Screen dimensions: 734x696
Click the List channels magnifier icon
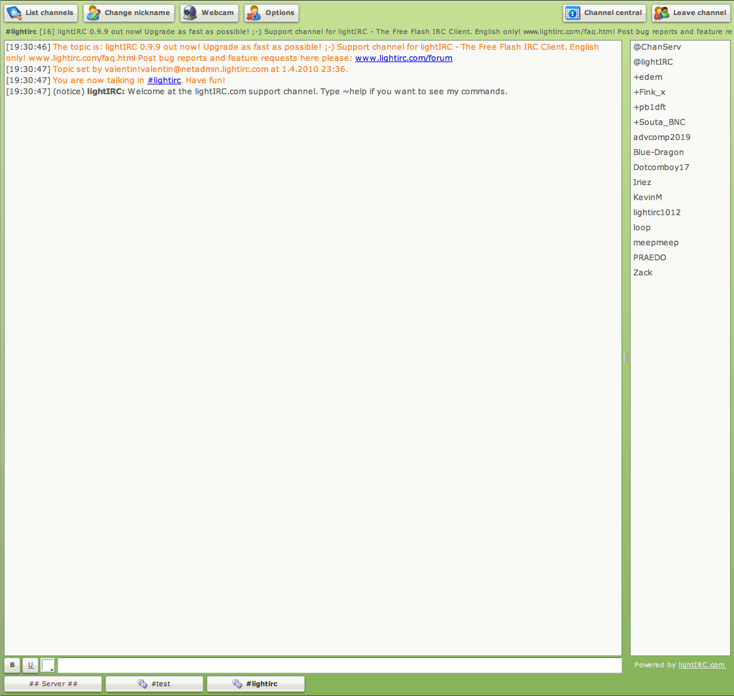point(14,13)
